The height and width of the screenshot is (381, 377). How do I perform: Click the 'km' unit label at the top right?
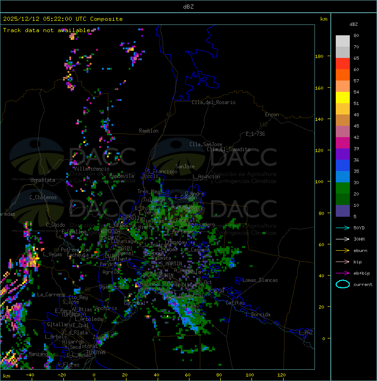coord(324,19)
